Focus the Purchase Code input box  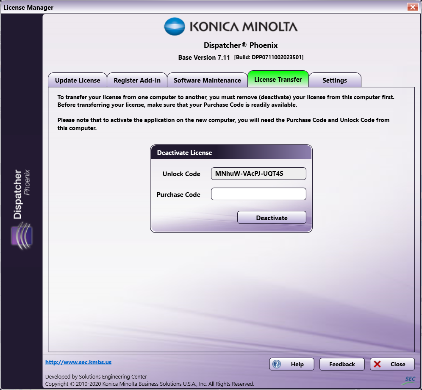click(x=258, y=194)
